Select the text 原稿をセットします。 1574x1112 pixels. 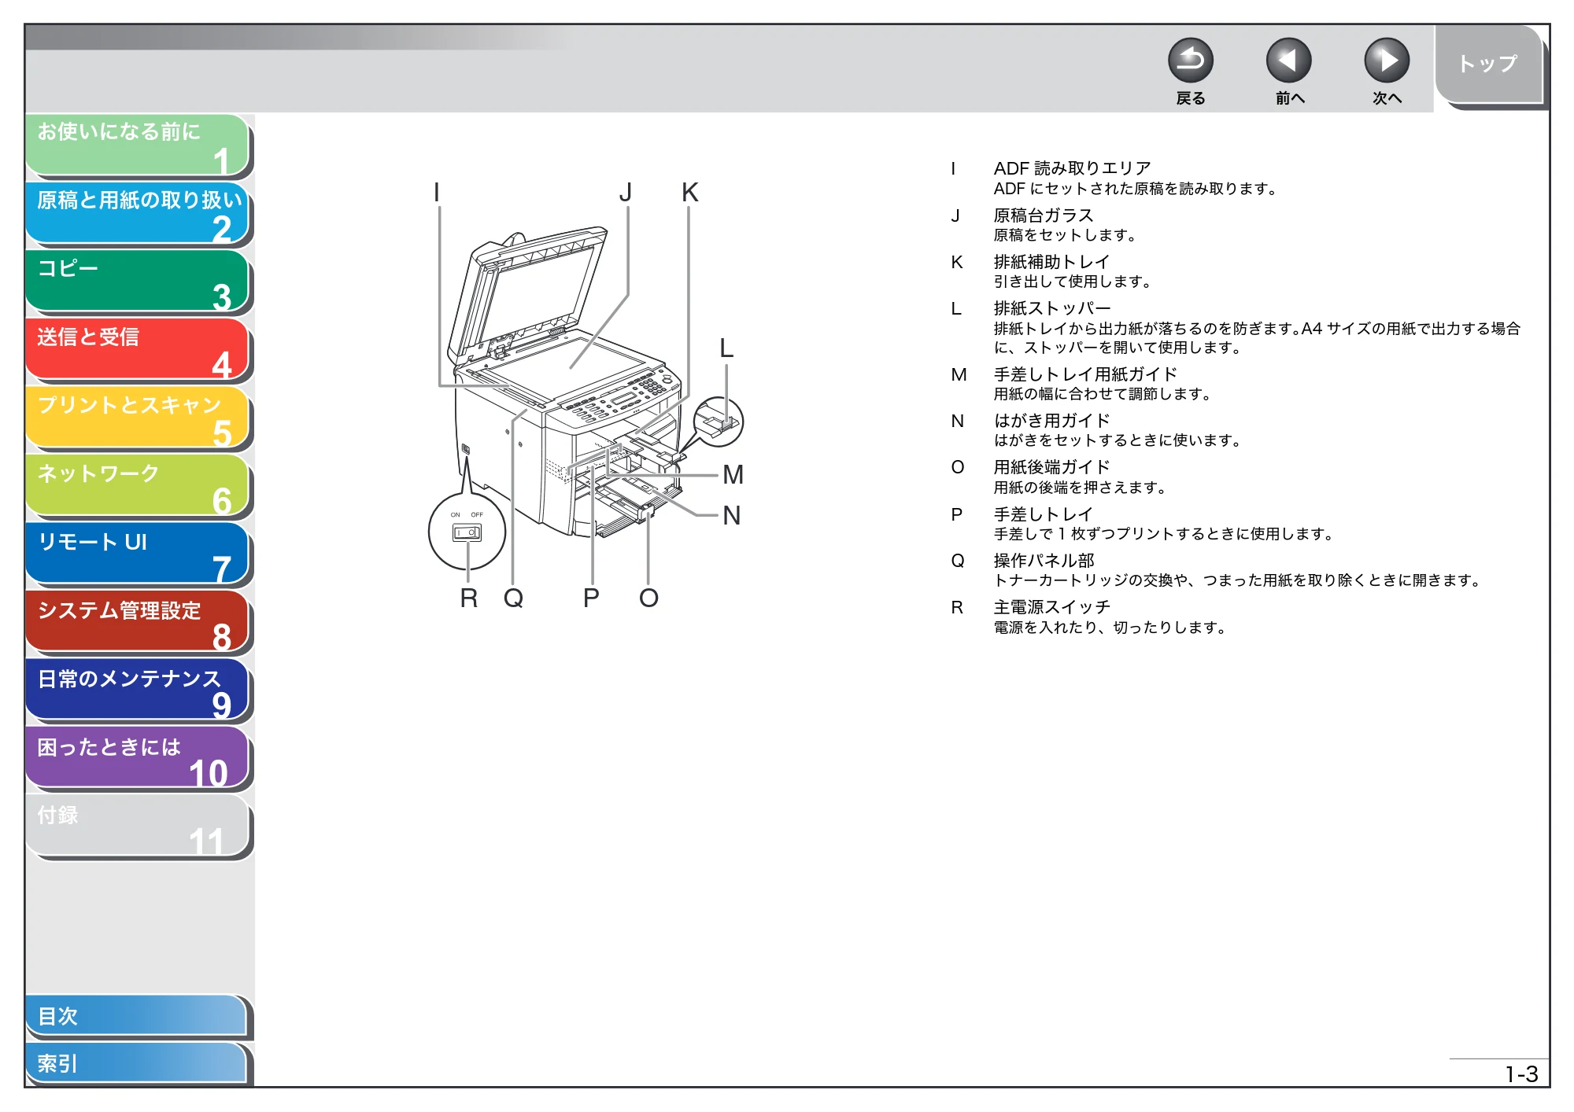click(x=1065, y=235)
